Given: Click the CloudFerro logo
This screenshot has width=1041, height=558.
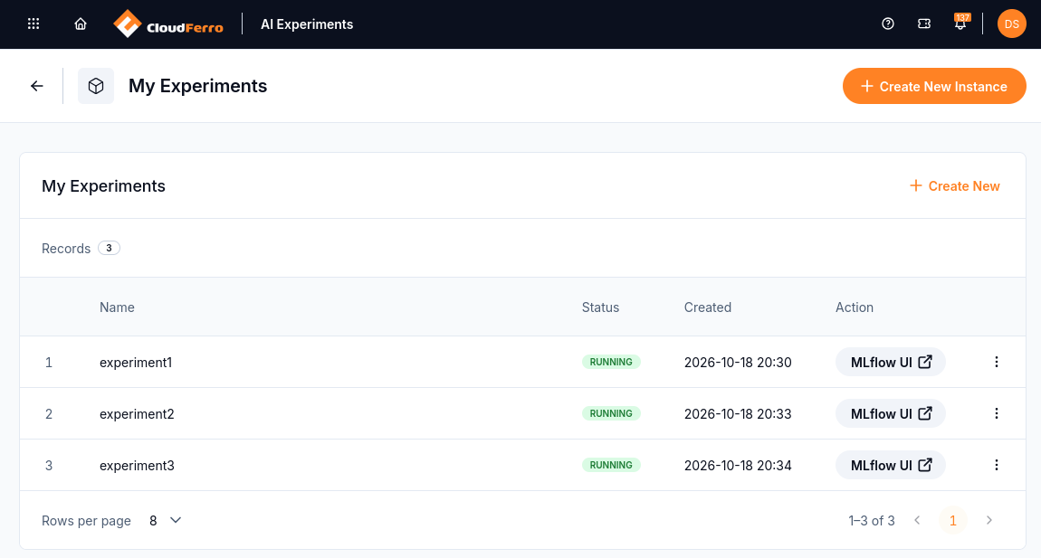Looking at the screenshot, I should click(x=168, y=24).
